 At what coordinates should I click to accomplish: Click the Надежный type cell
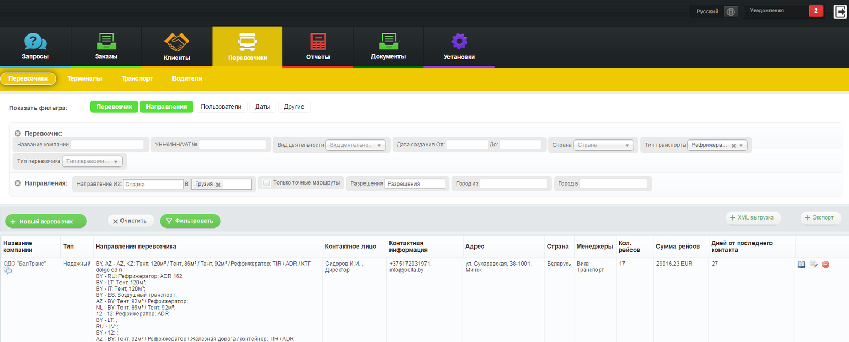(76, 264)
